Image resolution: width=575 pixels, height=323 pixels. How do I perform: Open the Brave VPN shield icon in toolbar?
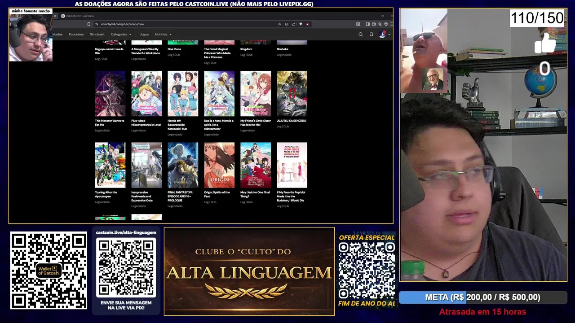coord(386,24)
